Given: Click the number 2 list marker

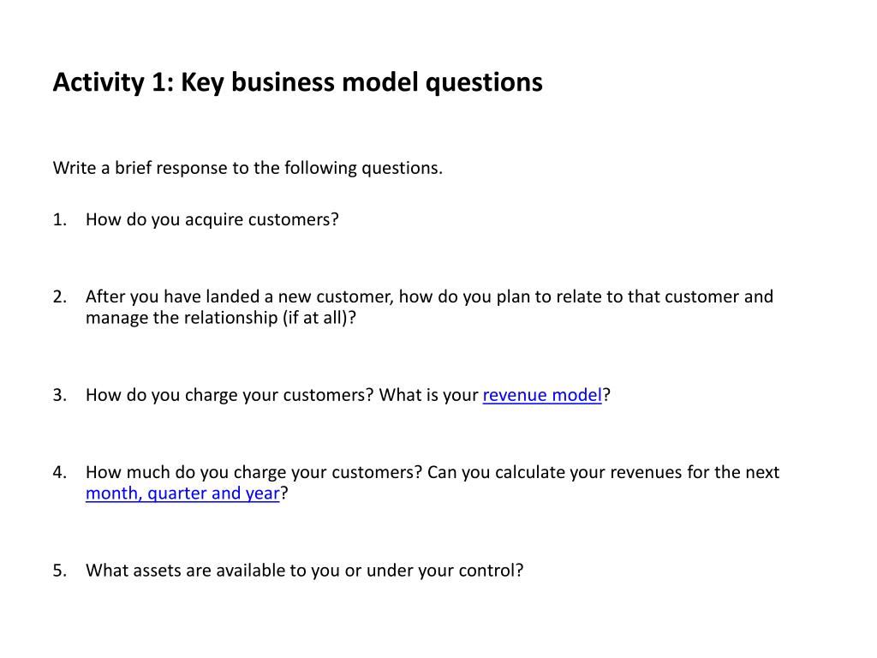Looking at the screenshot, I should 60,296.
